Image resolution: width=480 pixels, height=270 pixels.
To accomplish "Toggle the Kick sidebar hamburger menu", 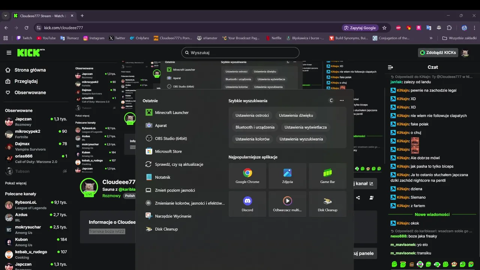I will click(9, 52).
